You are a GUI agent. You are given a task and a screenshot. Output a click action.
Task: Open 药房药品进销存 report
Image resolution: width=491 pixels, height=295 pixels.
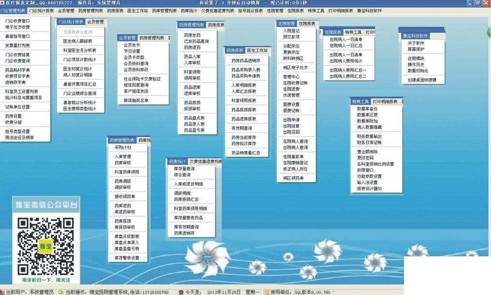245,61
